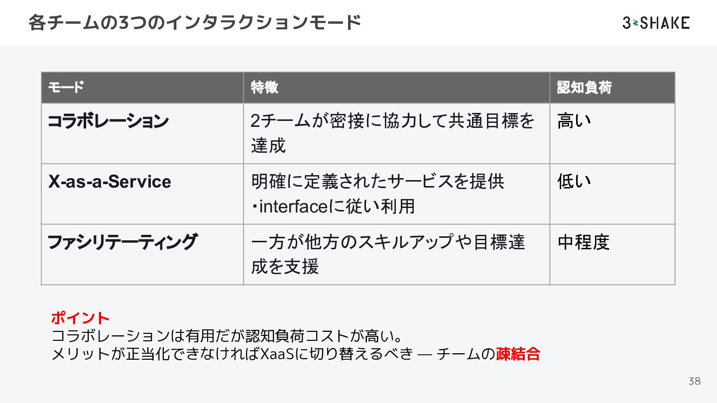
Task: Click the 中程度 cognitive load cell
Action: [x=584, y=242]
